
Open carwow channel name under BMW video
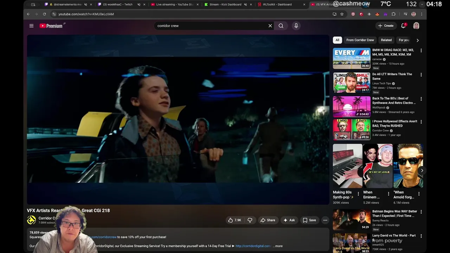point(377,59)
